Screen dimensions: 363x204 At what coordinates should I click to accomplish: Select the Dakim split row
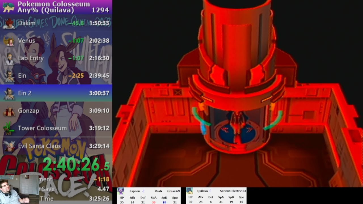coord(56,23)
